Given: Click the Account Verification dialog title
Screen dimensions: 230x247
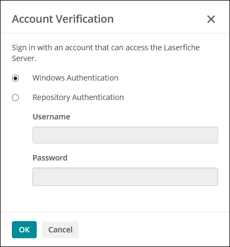Looking at the screenshot, I should coord(63,19).
